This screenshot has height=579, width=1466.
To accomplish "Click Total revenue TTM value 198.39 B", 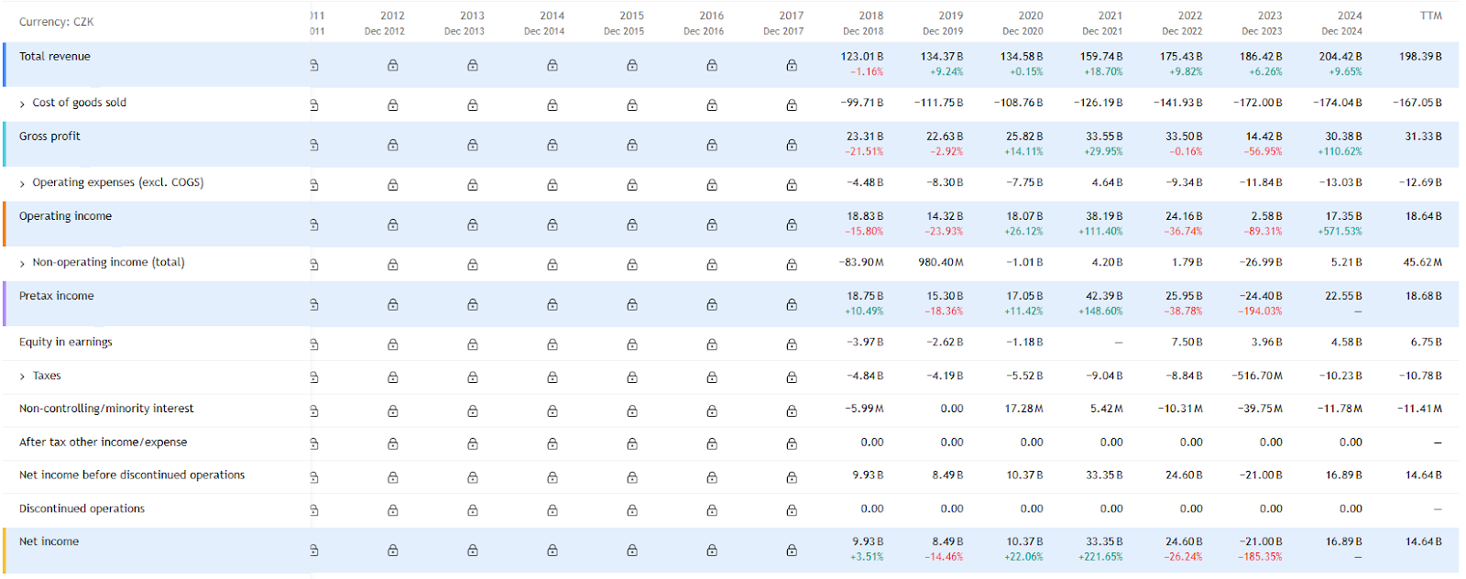I will click(x=1420, y=56).
